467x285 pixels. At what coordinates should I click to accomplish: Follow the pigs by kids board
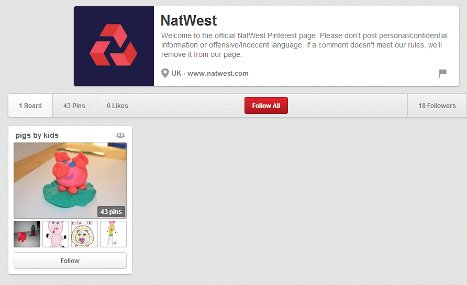click(x=70, y=260)
